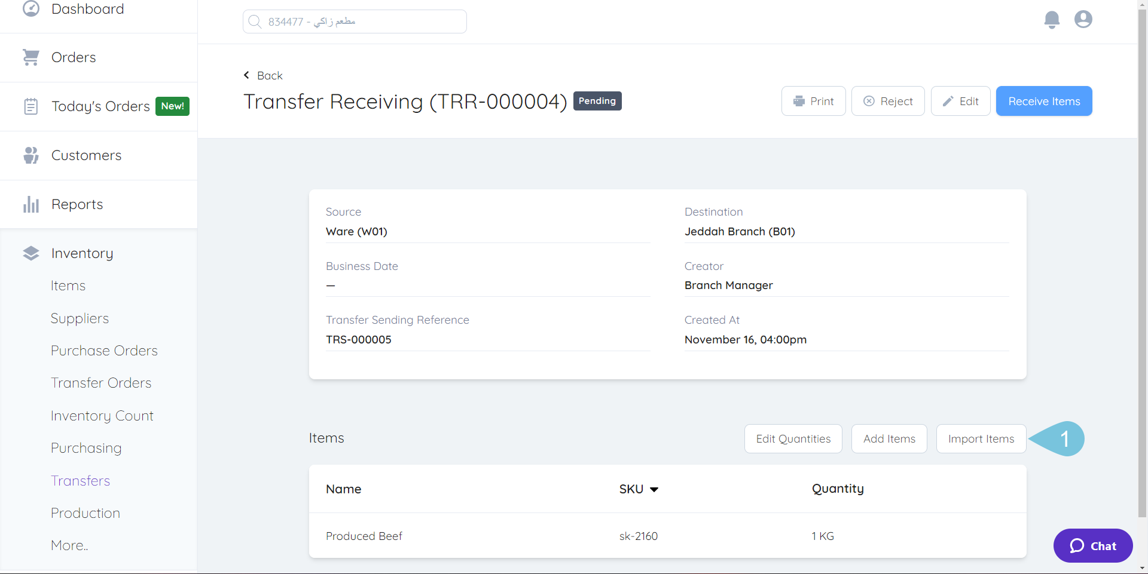Click the Print icon button
This screenshot has height=574, width=1148.
coord(799,101)
